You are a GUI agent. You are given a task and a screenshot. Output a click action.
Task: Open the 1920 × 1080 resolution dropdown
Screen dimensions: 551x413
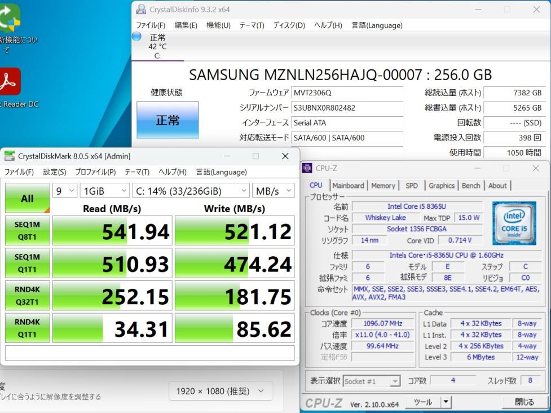(x=221, y=390)
